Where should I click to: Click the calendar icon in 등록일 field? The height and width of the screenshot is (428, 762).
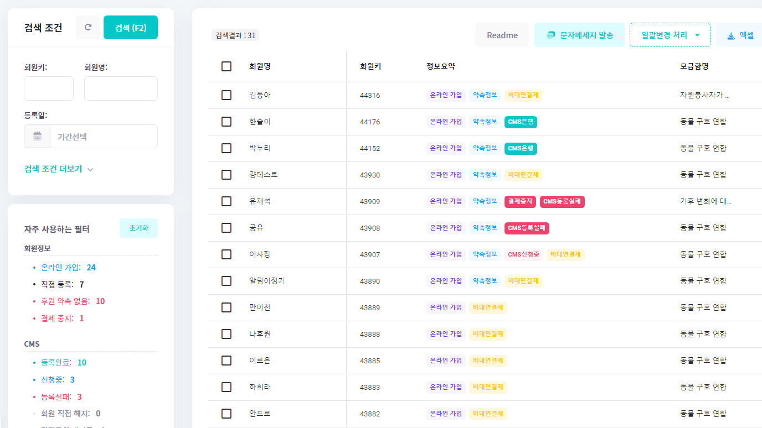point(37,136)
